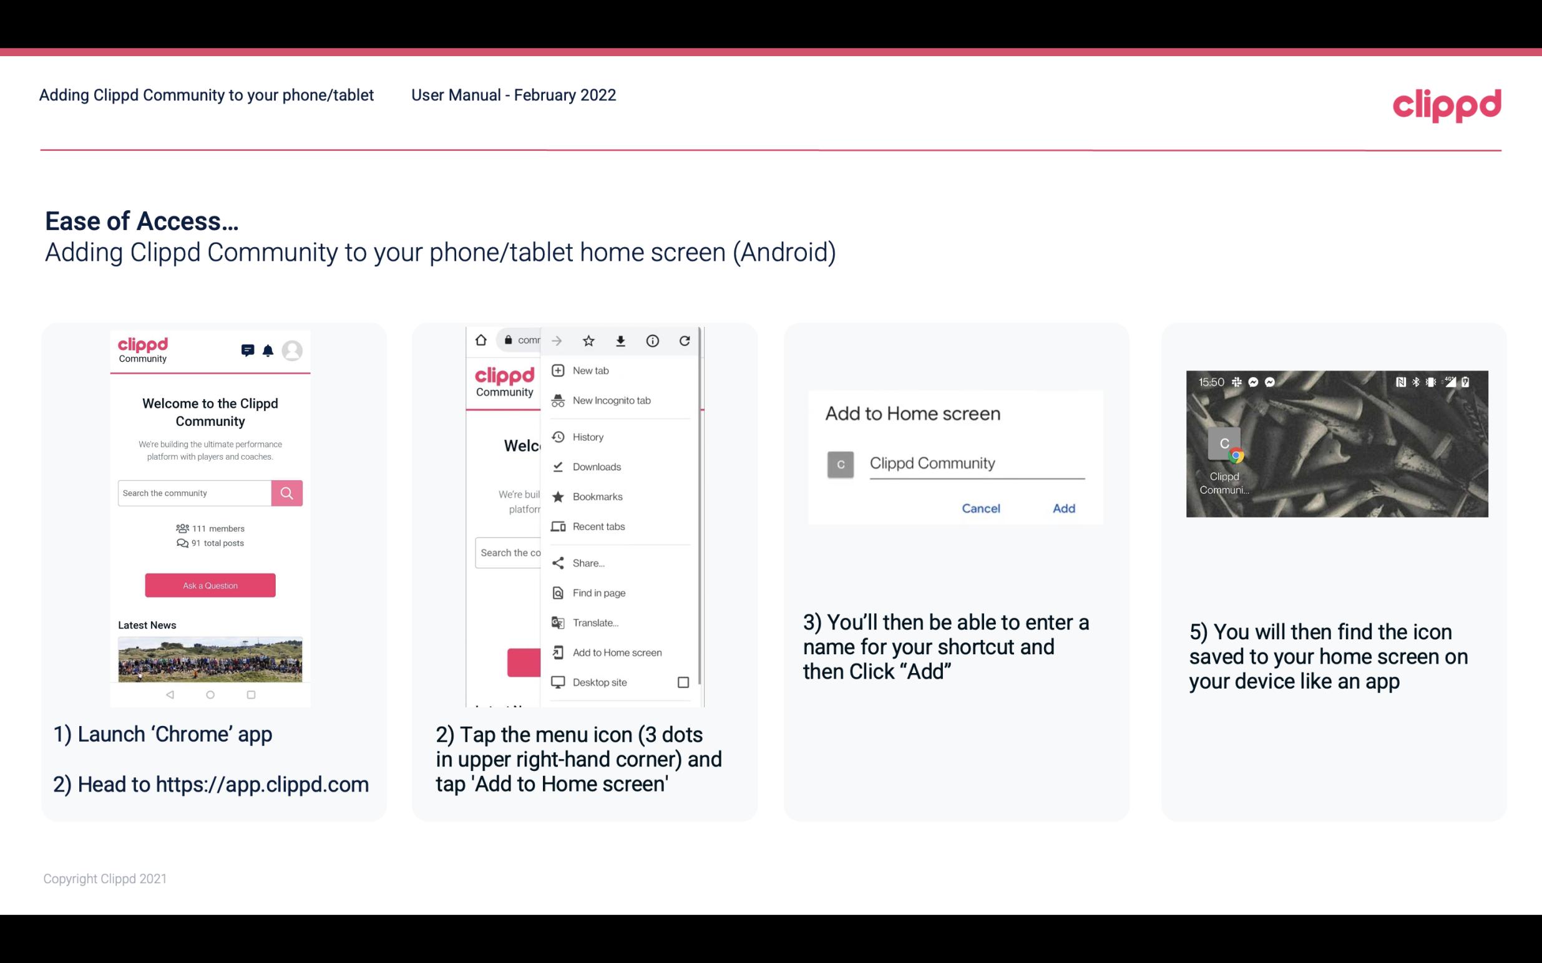Viewport: 1542px width, 963px height.
Task: Click the reload/refresh icon in Chrome toolbar
Action: click(687, 339)
